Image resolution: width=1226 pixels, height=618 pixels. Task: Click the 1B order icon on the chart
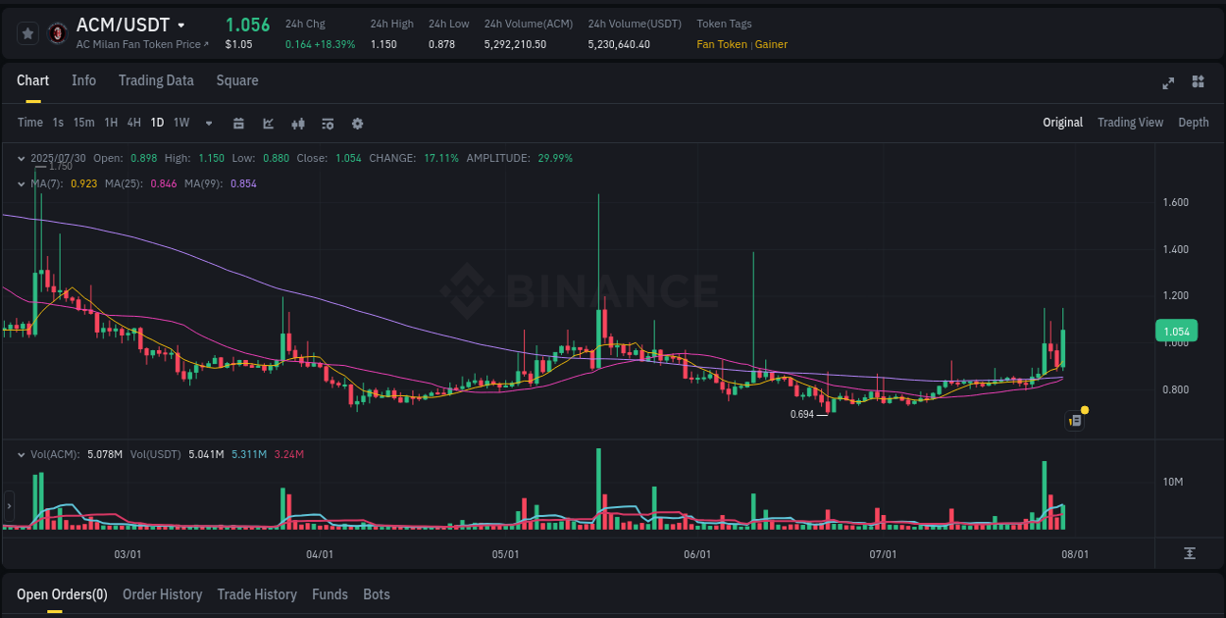click(x=1074, y=420)
